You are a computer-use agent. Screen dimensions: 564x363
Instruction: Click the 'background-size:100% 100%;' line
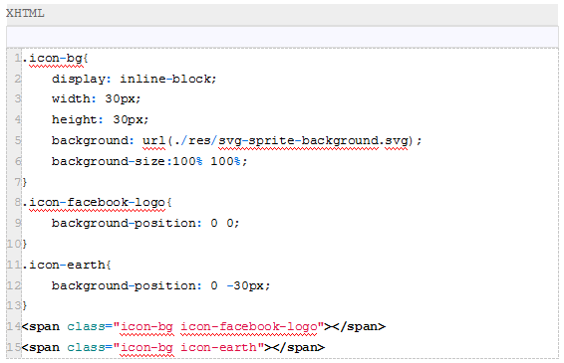pos(149,161)
